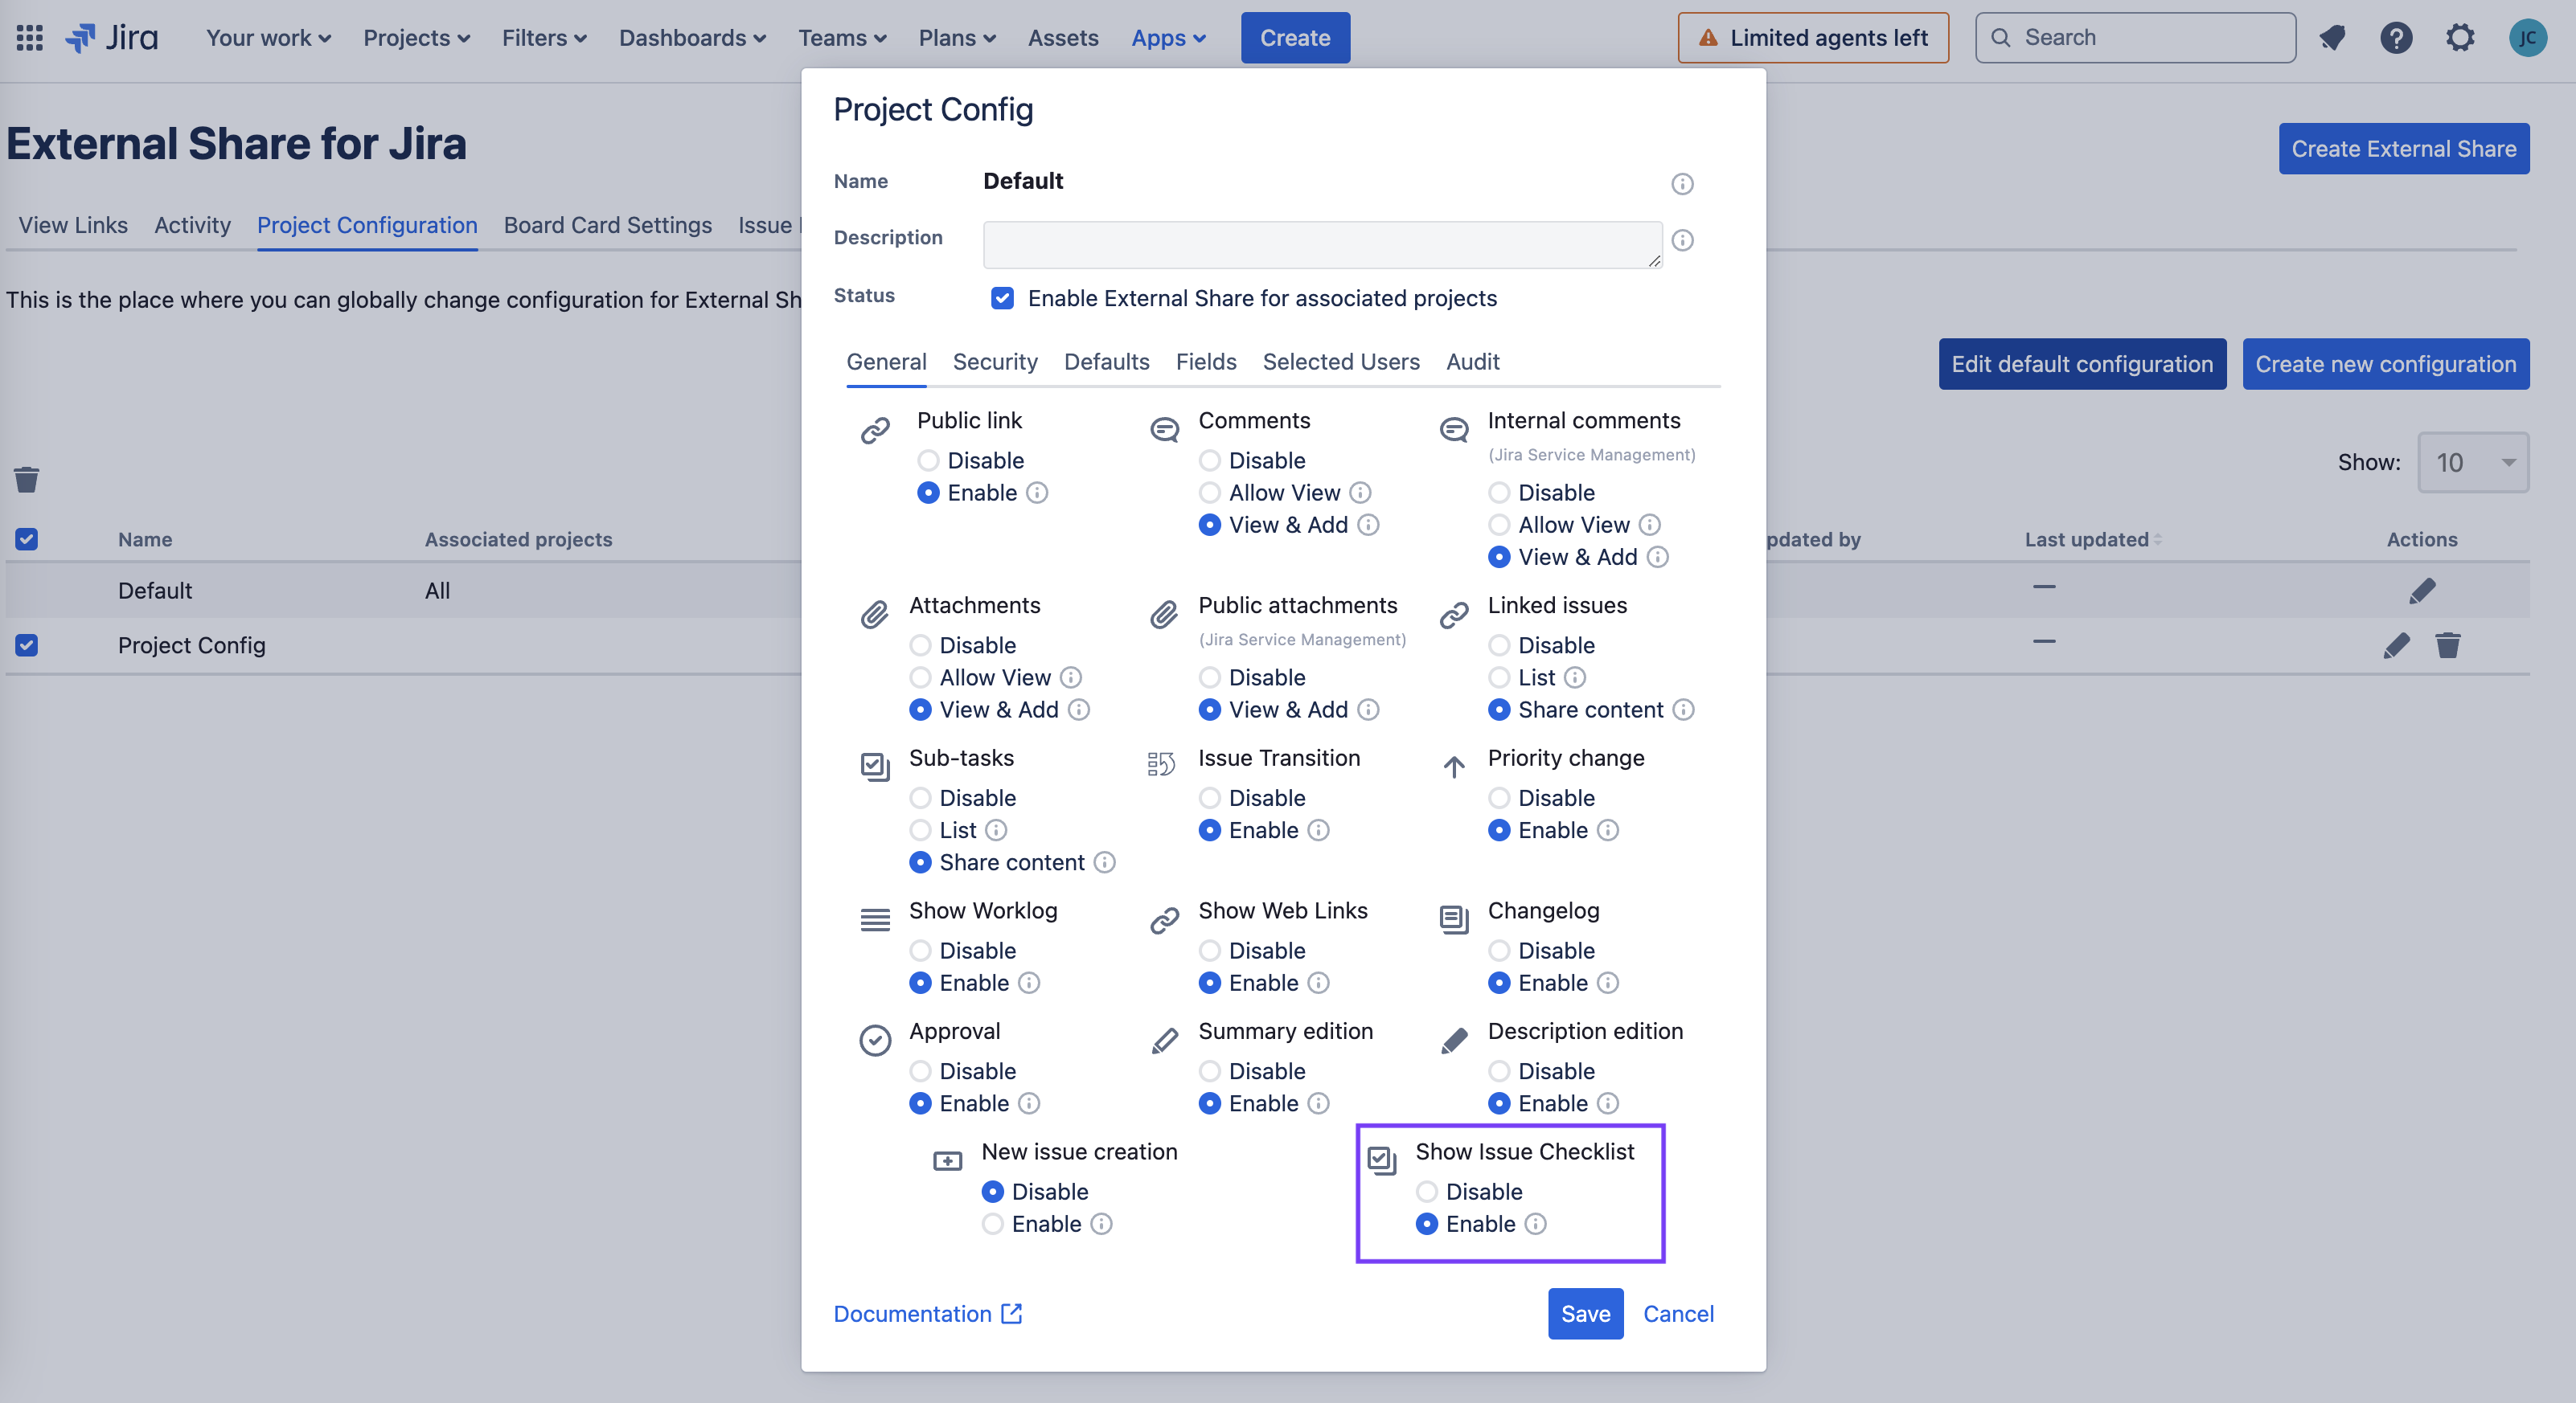2576x1403 pixels.
Task: Expand the Projects dropdown menu
Action: [x=416, y=38]
